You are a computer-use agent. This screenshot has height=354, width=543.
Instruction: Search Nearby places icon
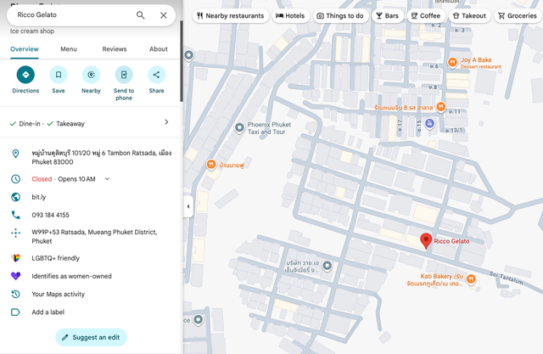tap(91, 75)
